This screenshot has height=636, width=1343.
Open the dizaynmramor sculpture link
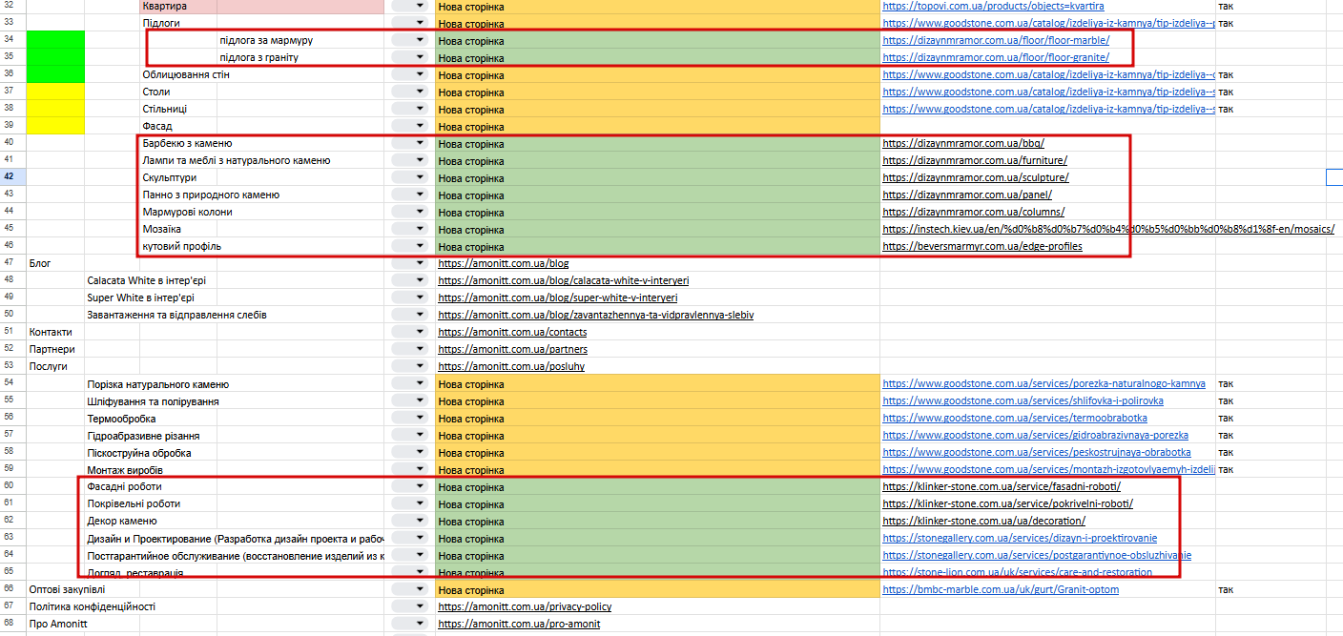tap(976, 178)
